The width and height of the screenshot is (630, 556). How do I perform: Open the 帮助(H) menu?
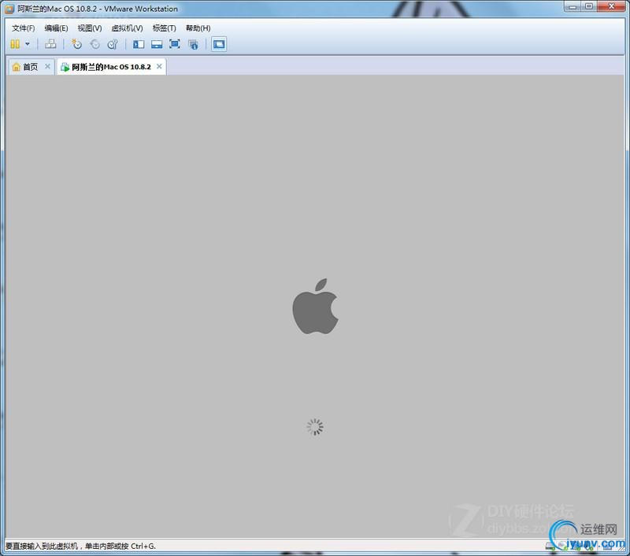click(x=198, y=28)
